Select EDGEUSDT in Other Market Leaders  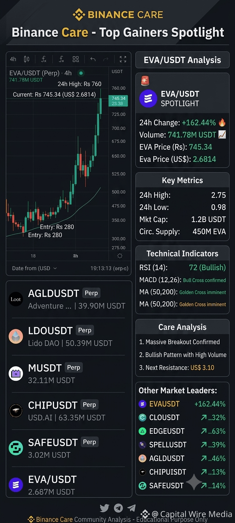point(167,431)
